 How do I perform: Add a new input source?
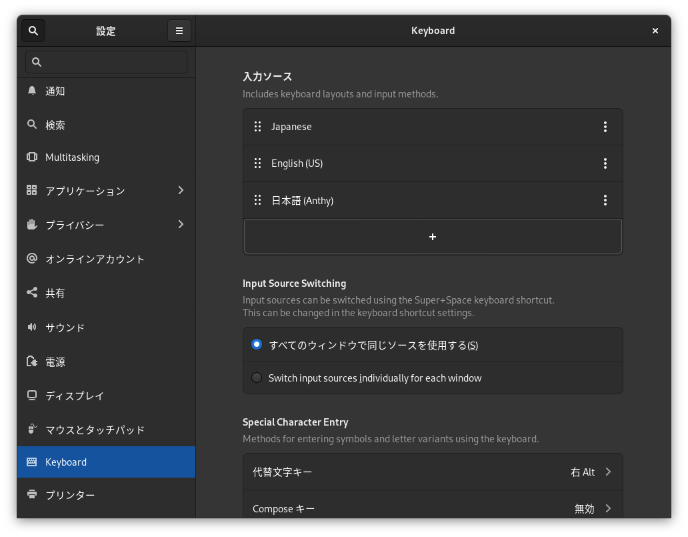[433, 237]
